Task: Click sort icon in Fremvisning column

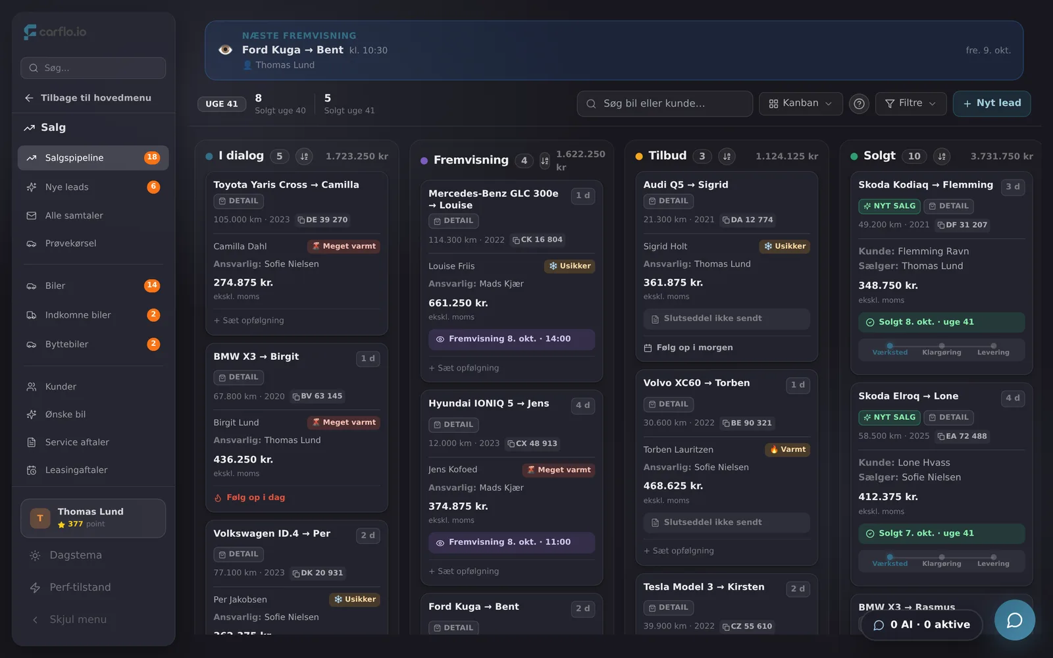Action: [x=544, y=160]
